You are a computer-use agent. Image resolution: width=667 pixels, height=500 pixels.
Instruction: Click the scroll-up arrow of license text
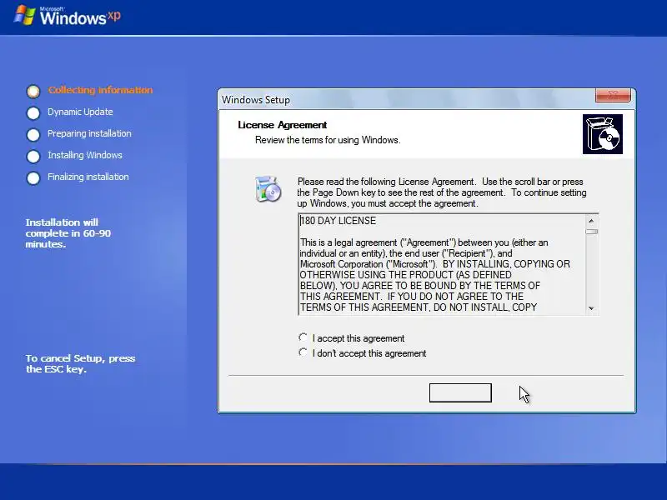click(x=591, y=221)
